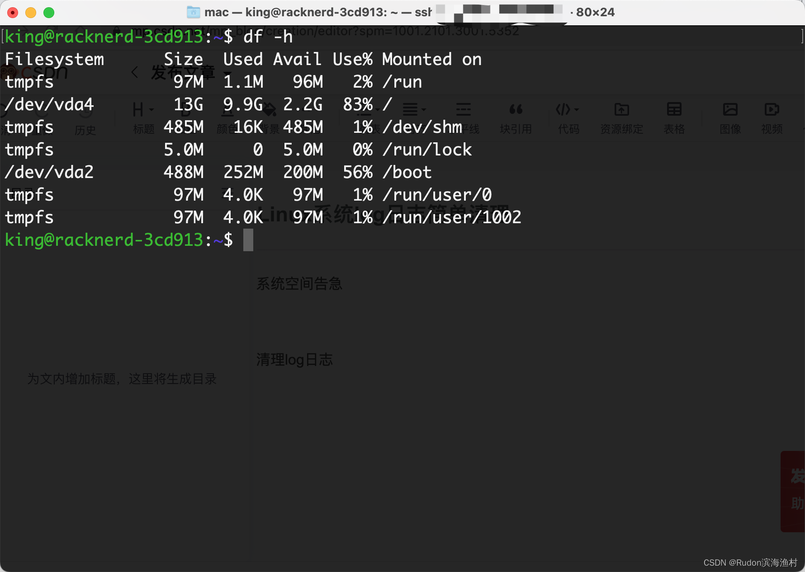Image resolution: width=805 pixels, height=572 pixels.
Task: Click the '96M' available value
Action: 308,82
